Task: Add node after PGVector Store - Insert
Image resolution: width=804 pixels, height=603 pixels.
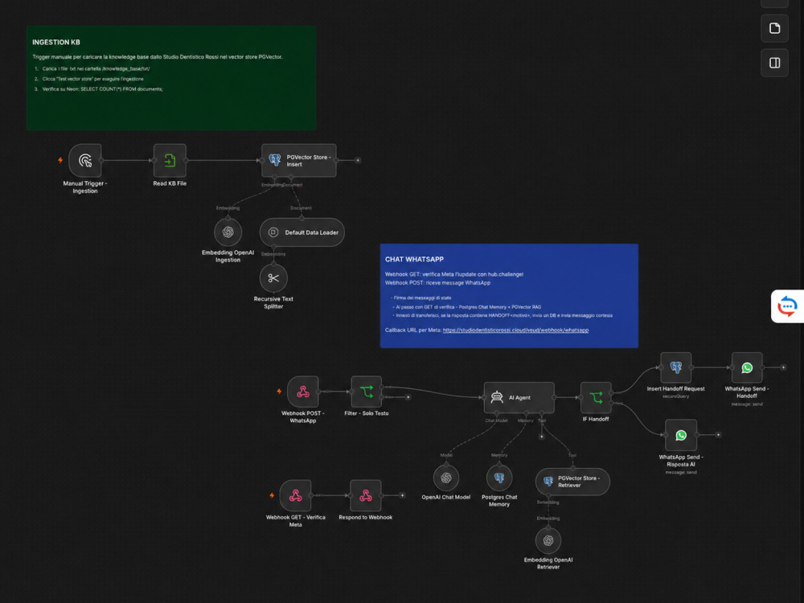Action: click(358, 161)
